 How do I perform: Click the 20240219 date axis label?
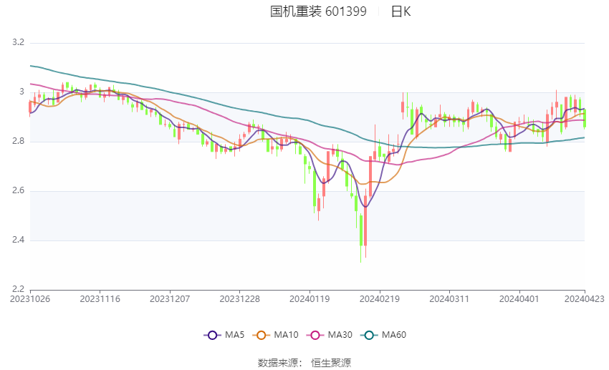[380, 298]
